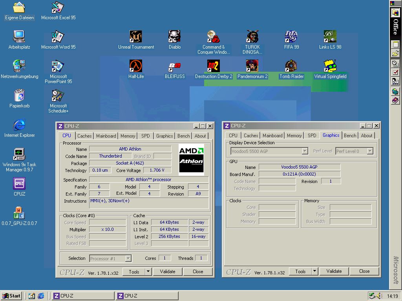Click Close button in Athlon CPU-Z window
The image size is (402, 301).
[198, 272]
